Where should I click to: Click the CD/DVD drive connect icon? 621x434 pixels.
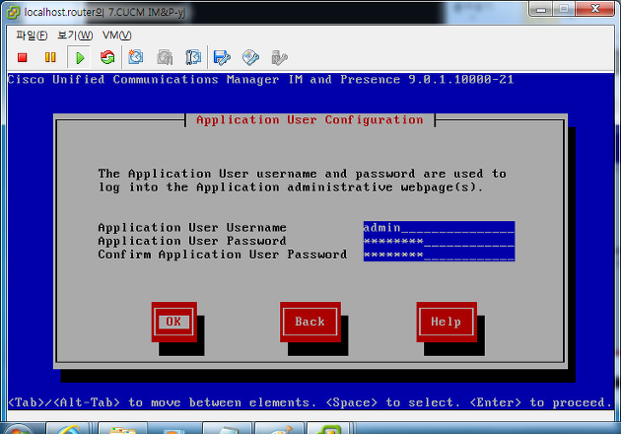250,58
